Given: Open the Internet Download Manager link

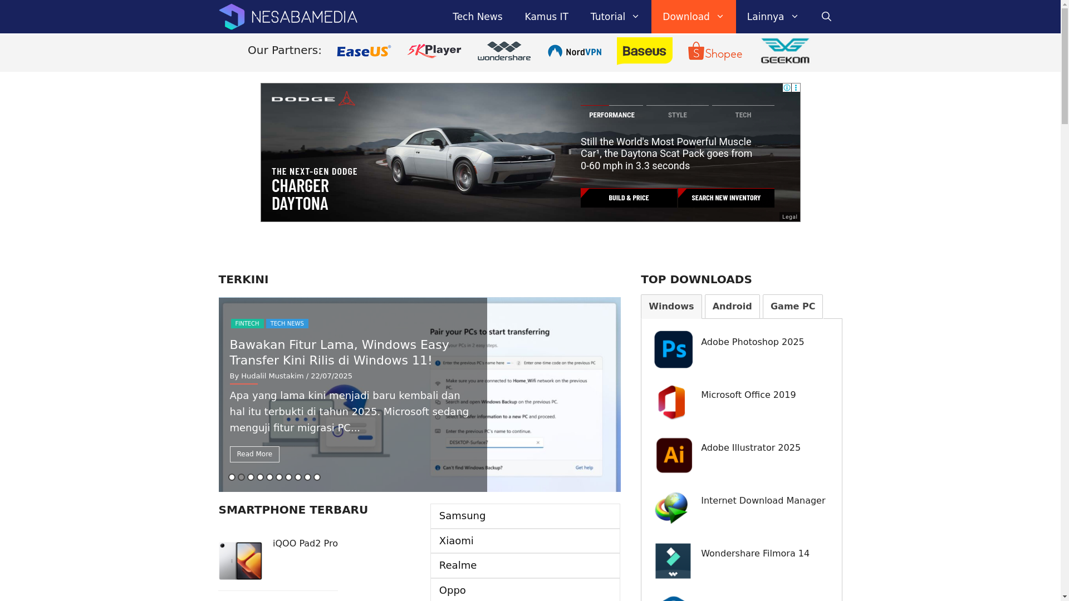Looking at the screenshot, I should click(763, 501).
